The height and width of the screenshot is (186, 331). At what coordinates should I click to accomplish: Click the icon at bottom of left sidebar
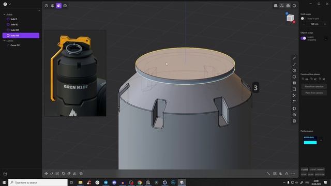(x=5, y=174)
